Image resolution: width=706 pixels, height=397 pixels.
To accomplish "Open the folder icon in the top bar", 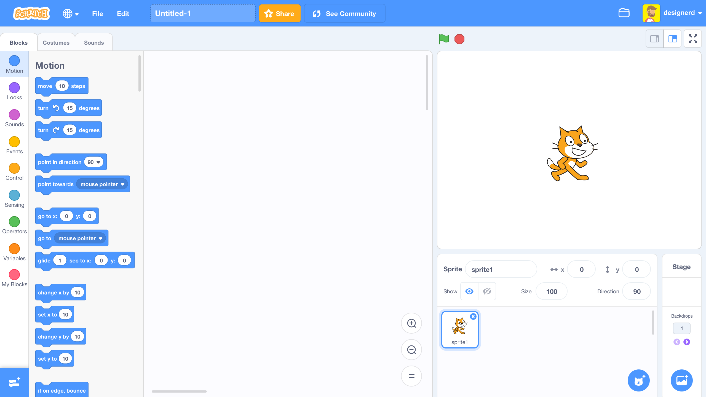I will tap(624, 13).
